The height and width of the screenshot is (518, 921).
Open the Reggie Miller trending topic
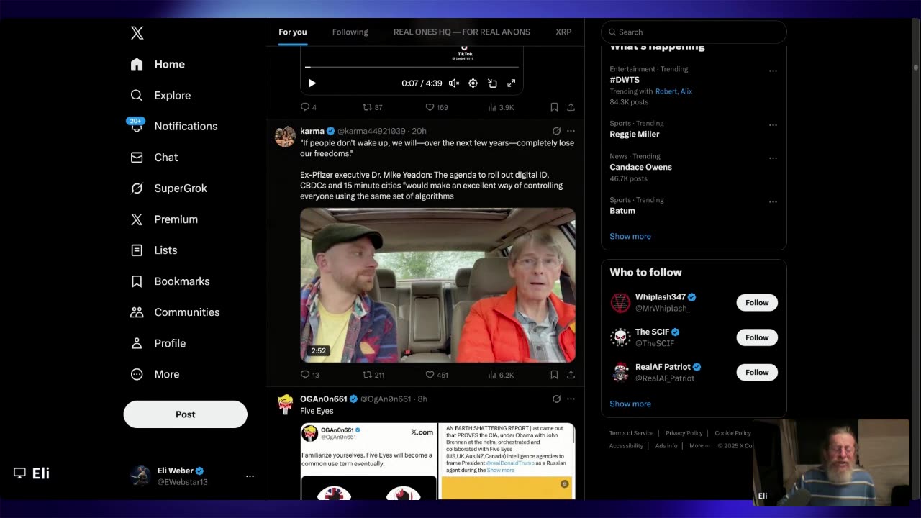pyautogui.click(x=635, y=134)
